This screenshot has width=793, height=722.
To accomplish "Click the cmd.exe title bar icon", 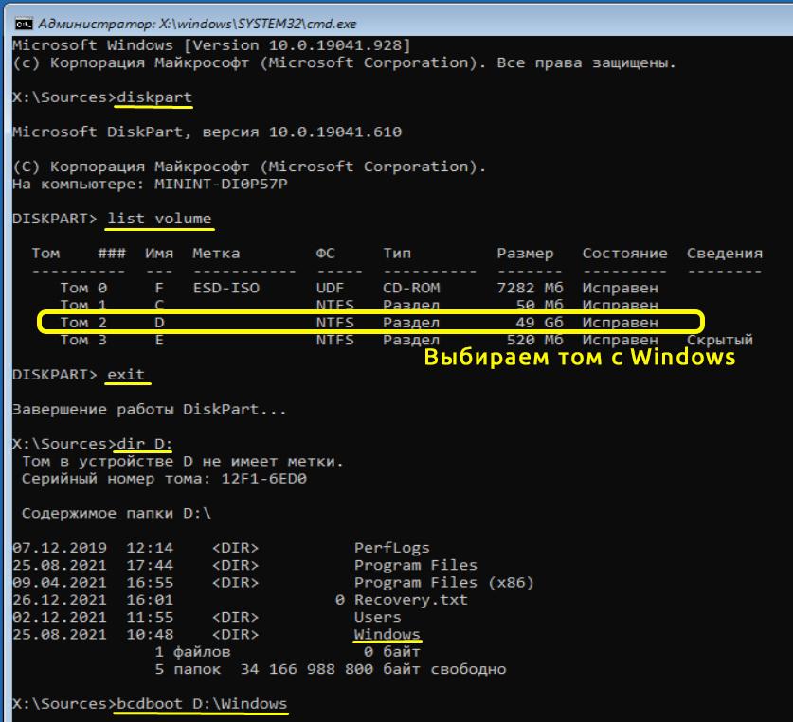I will tap(24, 24).
